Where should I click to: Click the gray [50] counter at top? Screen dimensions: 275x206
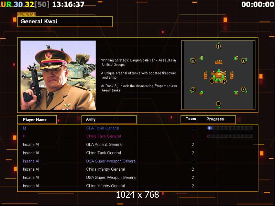click(42, 4)
